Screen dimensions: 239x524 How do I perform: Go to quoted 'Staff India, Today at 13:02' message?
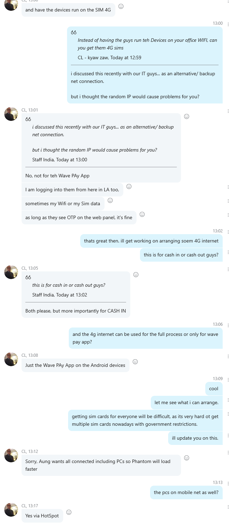coord(60,295)
